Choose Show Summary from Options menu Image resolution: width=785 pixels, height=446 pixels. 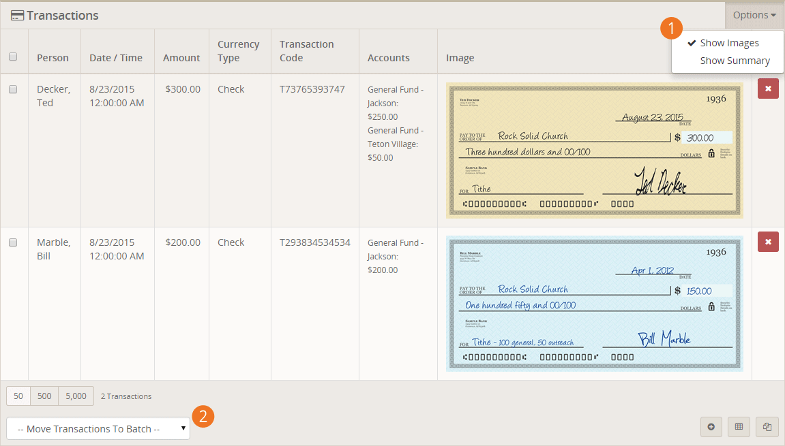[x=735, y=61]
